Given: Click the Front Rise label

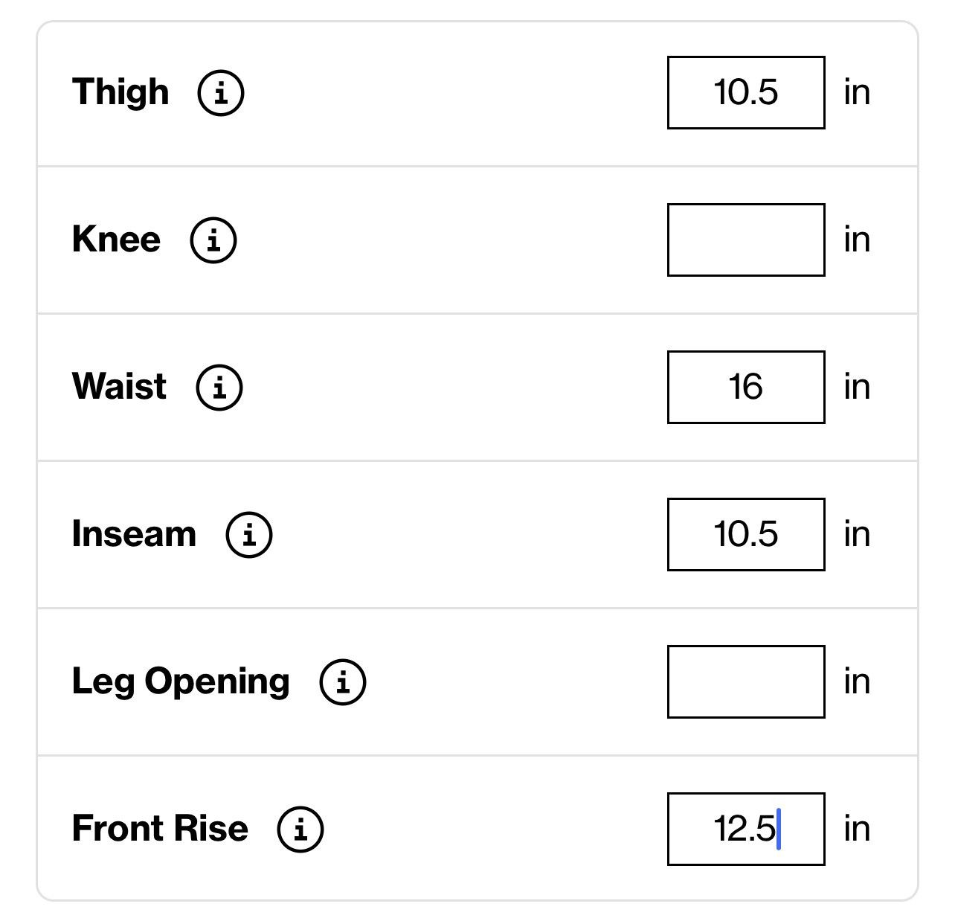Looking at the screenshot, I should point(160,829).
